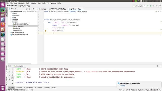The image size is (162, 91).
Task: Click the warnings indicator in the editor corner
Action: coord(156,12)
